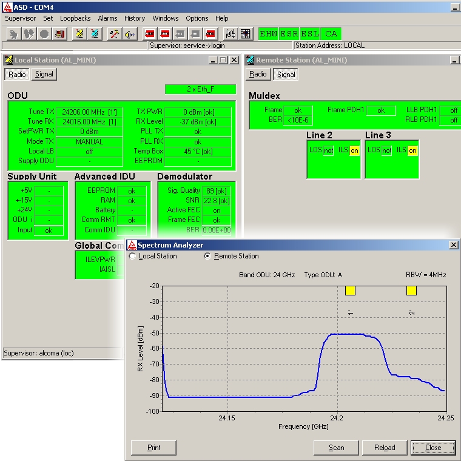
Task: Click the TX PWR 0 dBm [ok] value
Action: click(198, 112)
